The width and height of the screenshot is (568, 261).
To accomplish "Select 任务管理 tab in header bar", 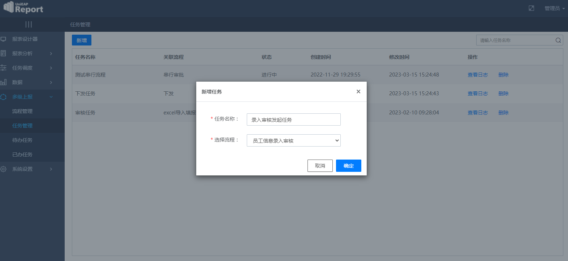I will click(80, 25).
